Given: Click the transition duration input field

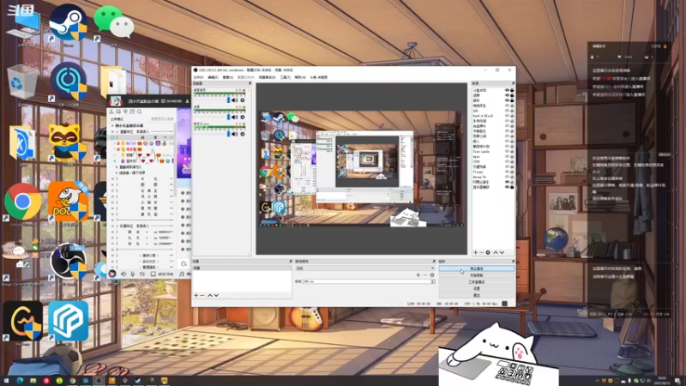Looking at the screenshot, I should click(367, 281).
